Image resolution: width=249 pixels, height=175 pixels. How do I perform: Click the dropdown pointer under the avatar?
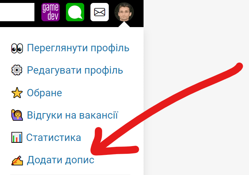pyautogui.click(x=124, y=25)
